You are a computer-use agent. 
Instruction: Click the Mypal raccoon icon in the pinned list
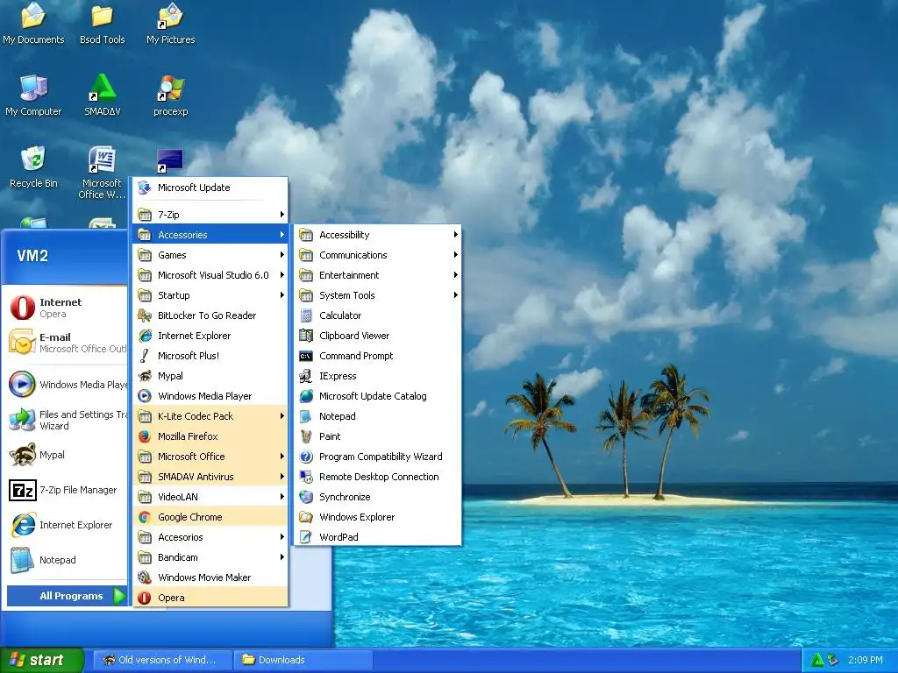(22, 455)
